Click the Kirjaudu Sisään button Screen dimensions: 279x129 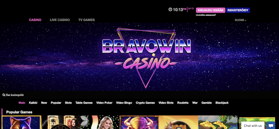click(210, 10)
